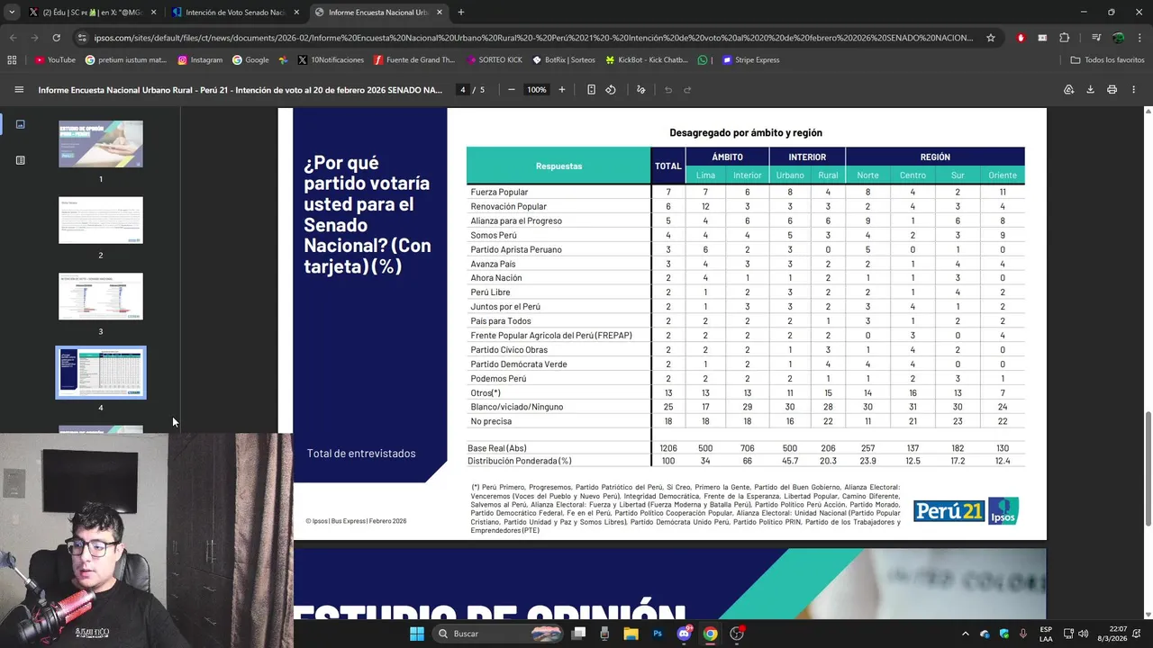This screenshot has height=648, width=1153.
Task: Select page 4 thumbnail
Action: tap(101, 373)
